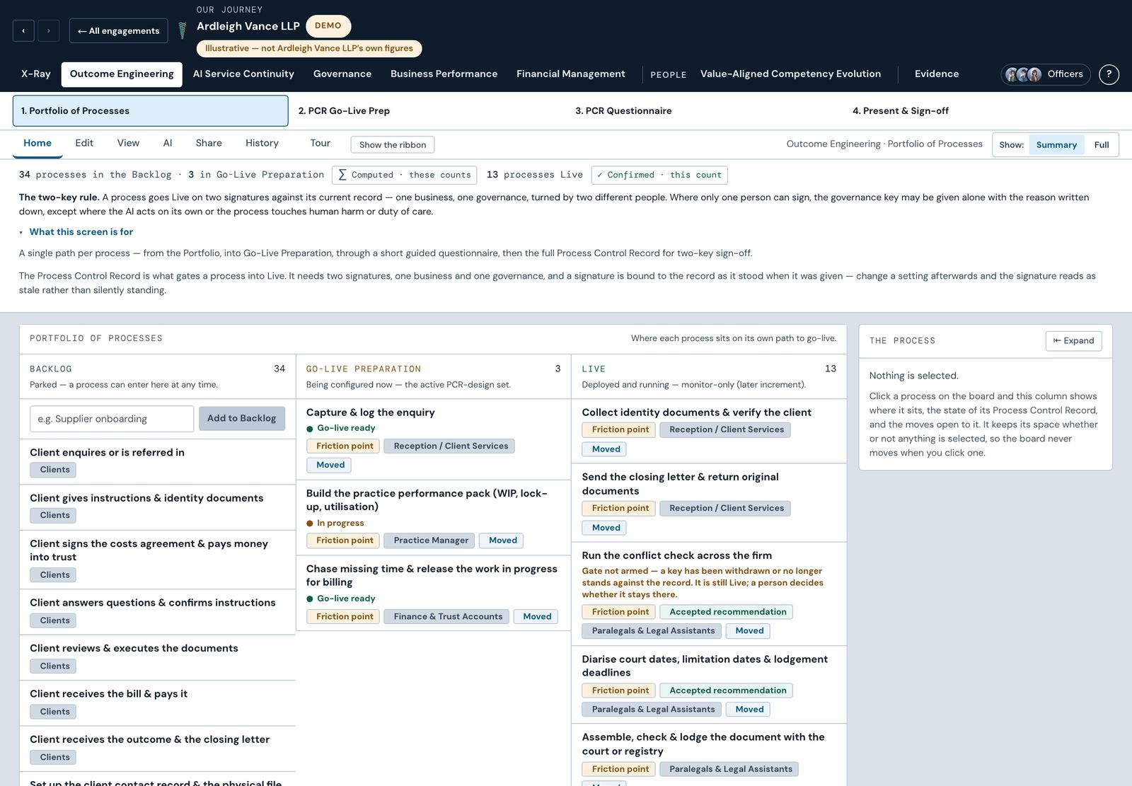Screen dimensions: 1132x786
Task: Click the previous engagement chevron arrow
Action: pyautogui.click(x=23, y=30)
